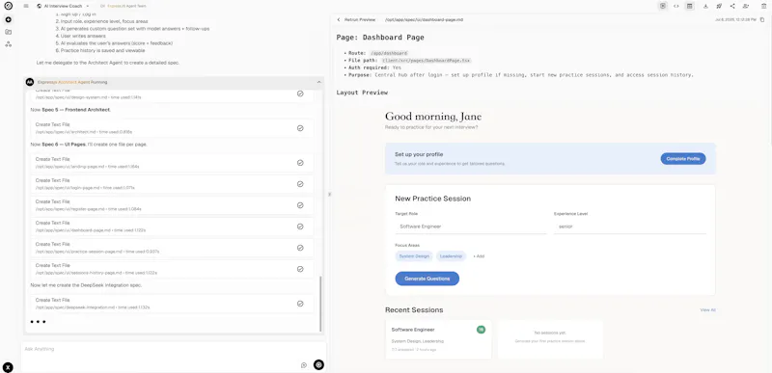Click the green score badge on the session card
The height and width of the screenshot is (373, 772).
[x=481, y=330]
